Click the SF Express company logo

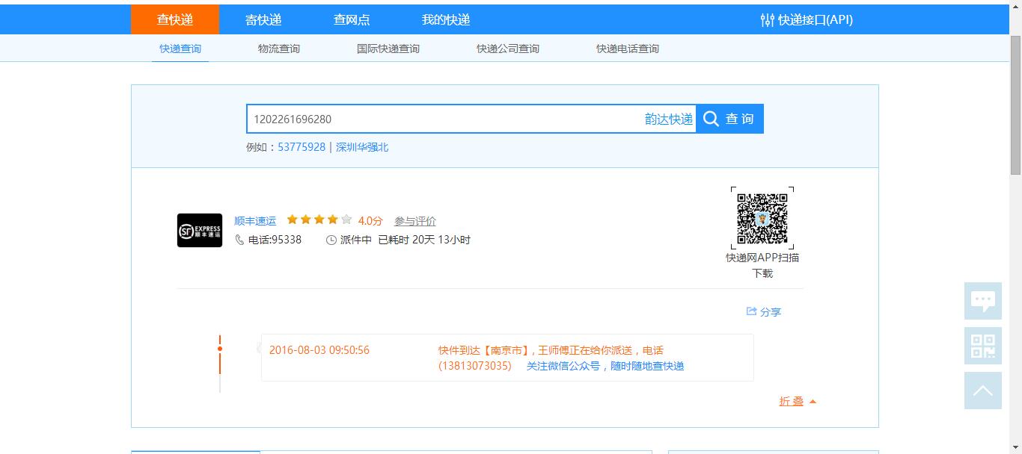(200, 231)
